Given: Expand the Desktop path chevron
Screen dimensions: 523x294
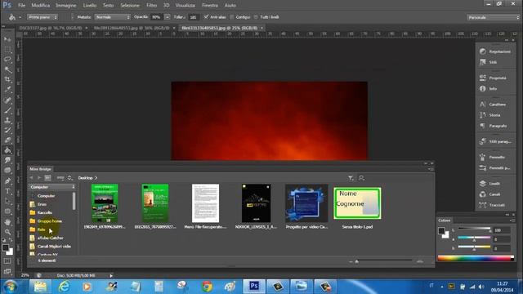Looking at the screenshot, I should [96, 178].
